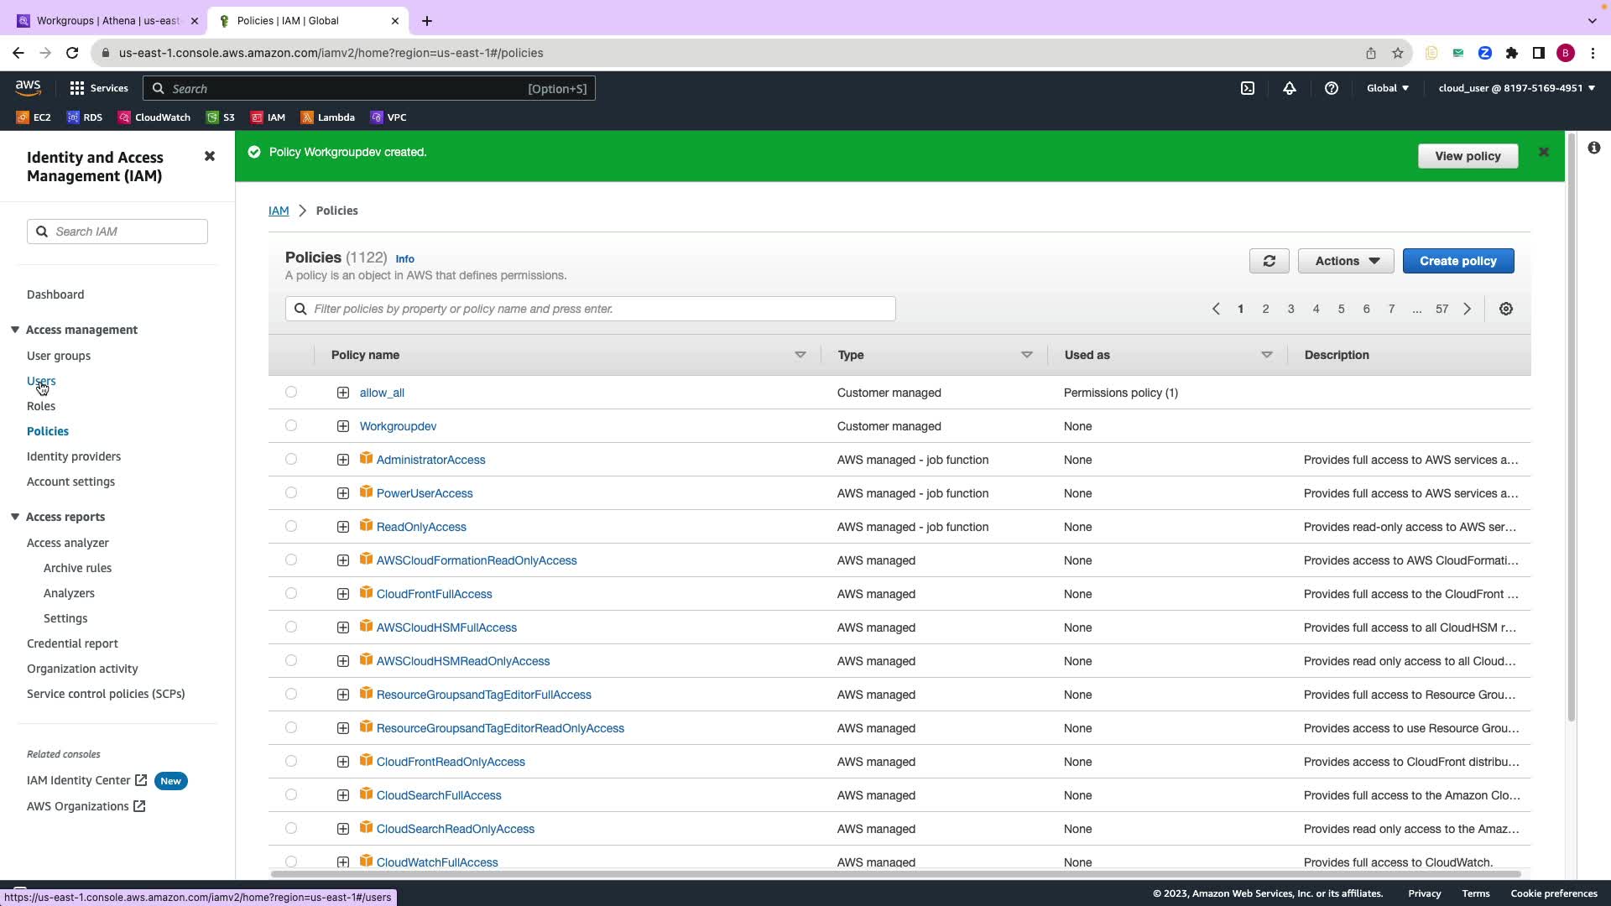Open the Global region dropdown

tap(1387, 88)
